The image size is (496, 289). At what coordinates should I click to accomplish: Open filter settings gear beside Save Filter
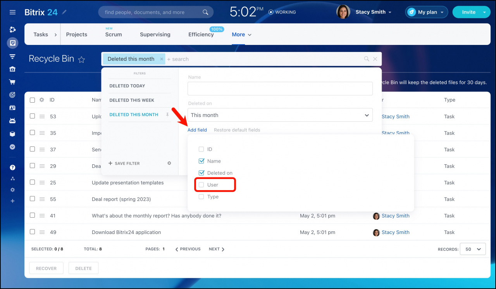[x=169, y=163]
